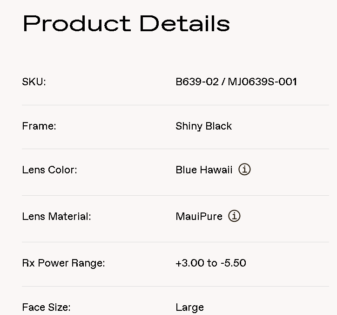Open the MauiPure lens material info icon
This screenshot has height=315, width=337.
(234, 216)
